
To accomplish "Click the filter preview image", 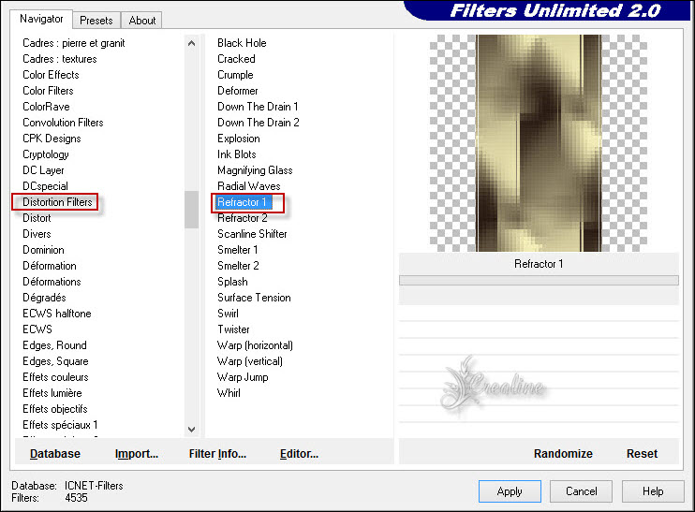I will (539, 143).
